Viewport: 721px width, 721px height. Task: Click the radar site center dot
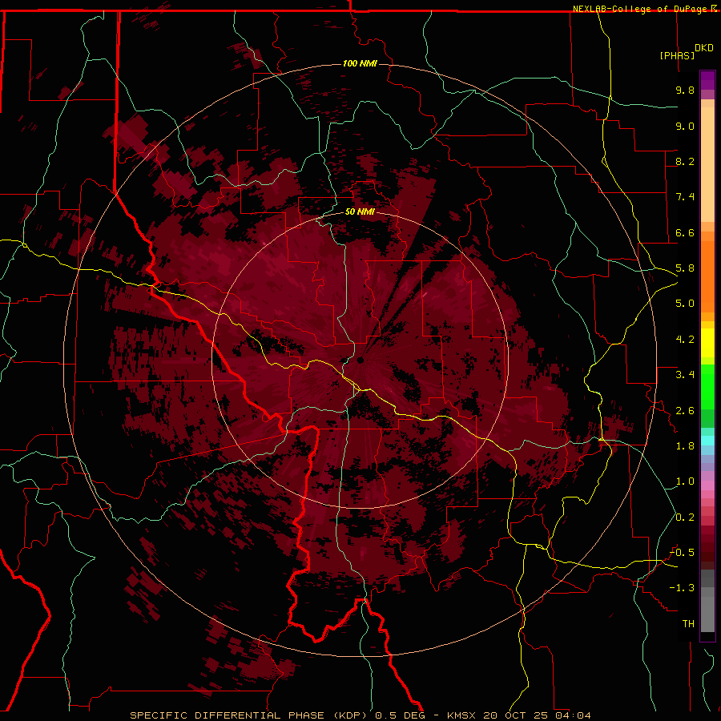click(x=360, y=360)
